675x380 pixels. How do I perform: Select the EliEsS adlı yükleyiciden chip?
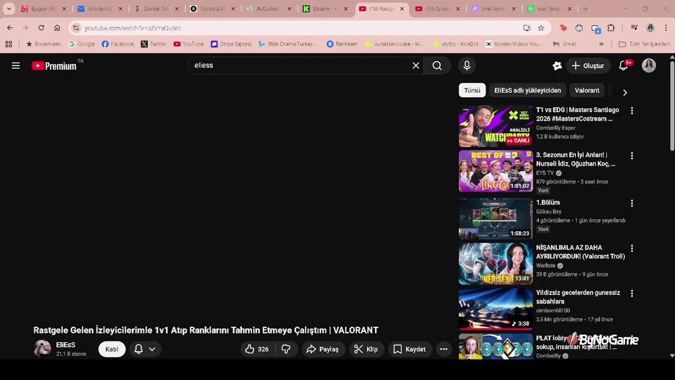tap(527, 90)
